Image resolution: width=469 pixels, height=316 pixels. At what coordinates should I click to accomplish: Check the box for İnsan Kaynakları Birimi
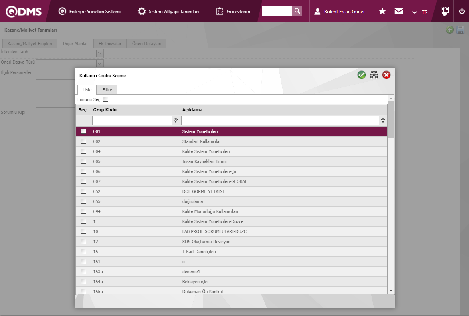pyautogui.click(x=83, y=161)
